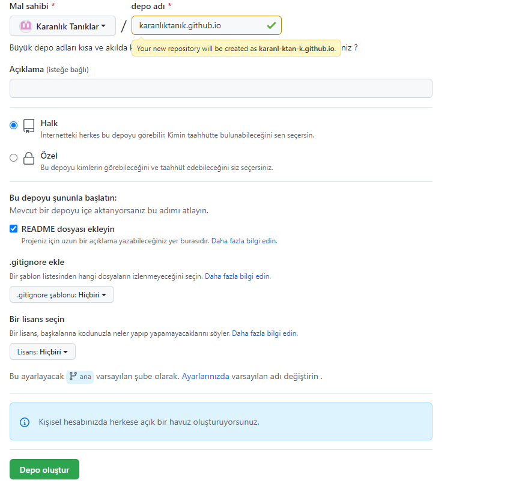This screenshot has height=486, width=513.
Task: Select the Halk public radio button
Action: point(13,126)
